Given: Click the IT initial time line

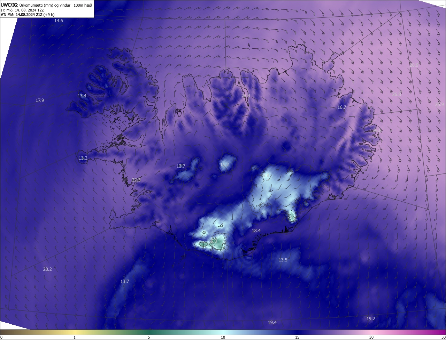Looking at the screenshot, I should (x=22, y=10).
